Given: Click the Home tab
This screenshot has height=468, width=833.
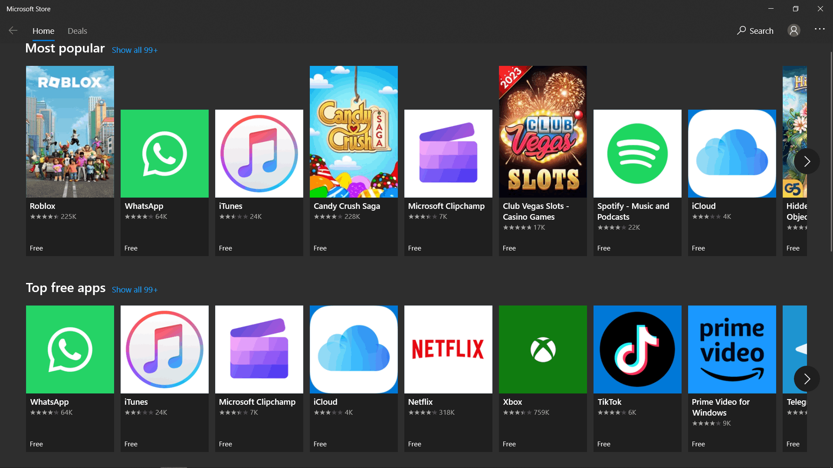Looking at the screenshot, I should 43,31.
